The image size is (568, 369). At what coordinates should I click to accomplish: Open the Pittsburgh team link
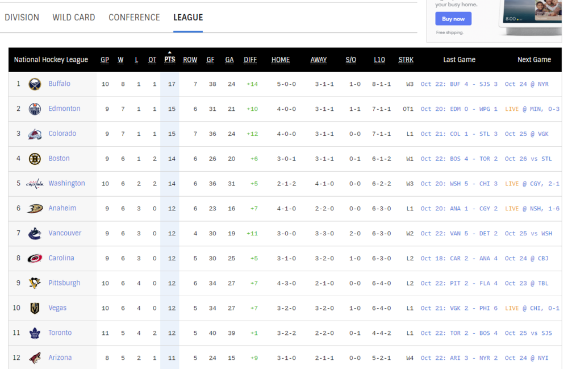(x=65, y=283)
